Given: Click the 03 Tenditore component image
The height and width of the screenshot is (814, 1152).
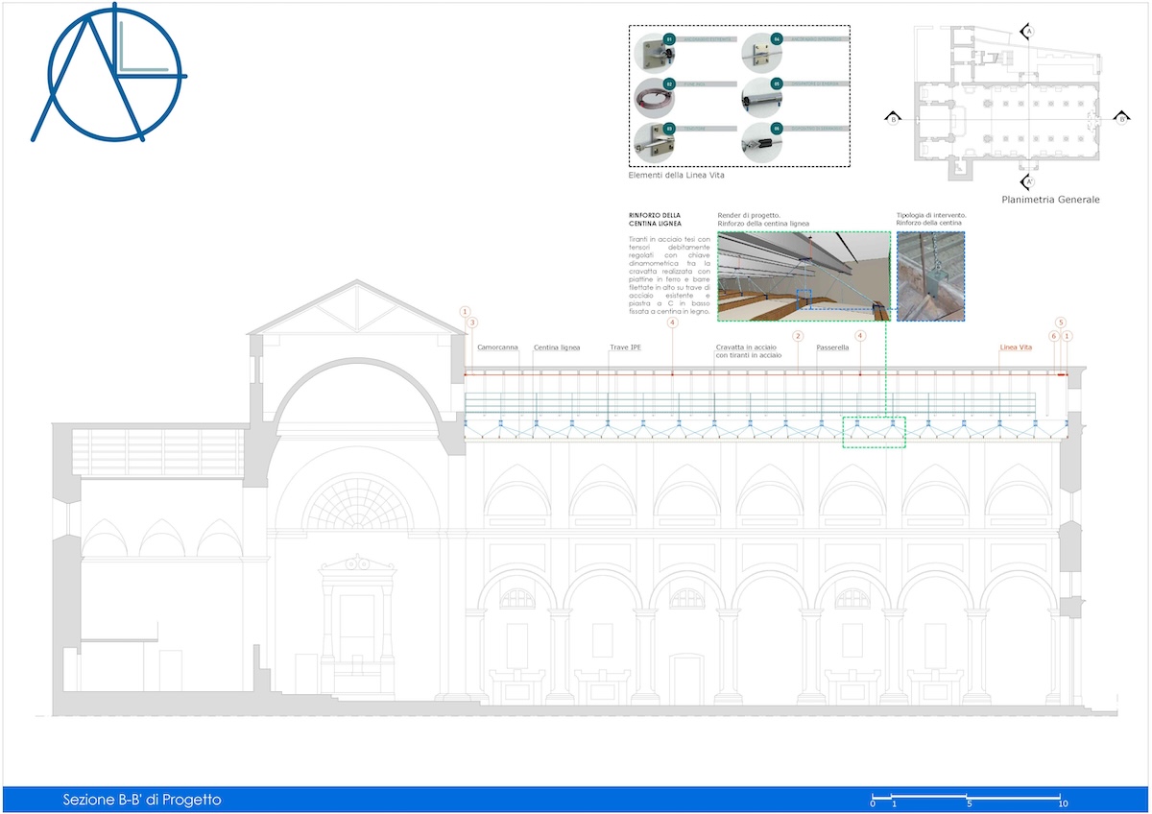Looking at the screenshot, I should [x=655, y=141].
